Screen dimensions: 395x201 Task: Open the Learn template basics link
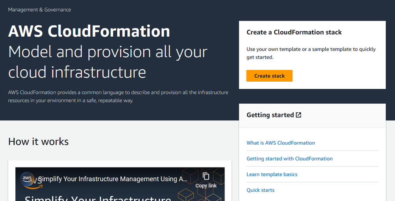point(272,174)
